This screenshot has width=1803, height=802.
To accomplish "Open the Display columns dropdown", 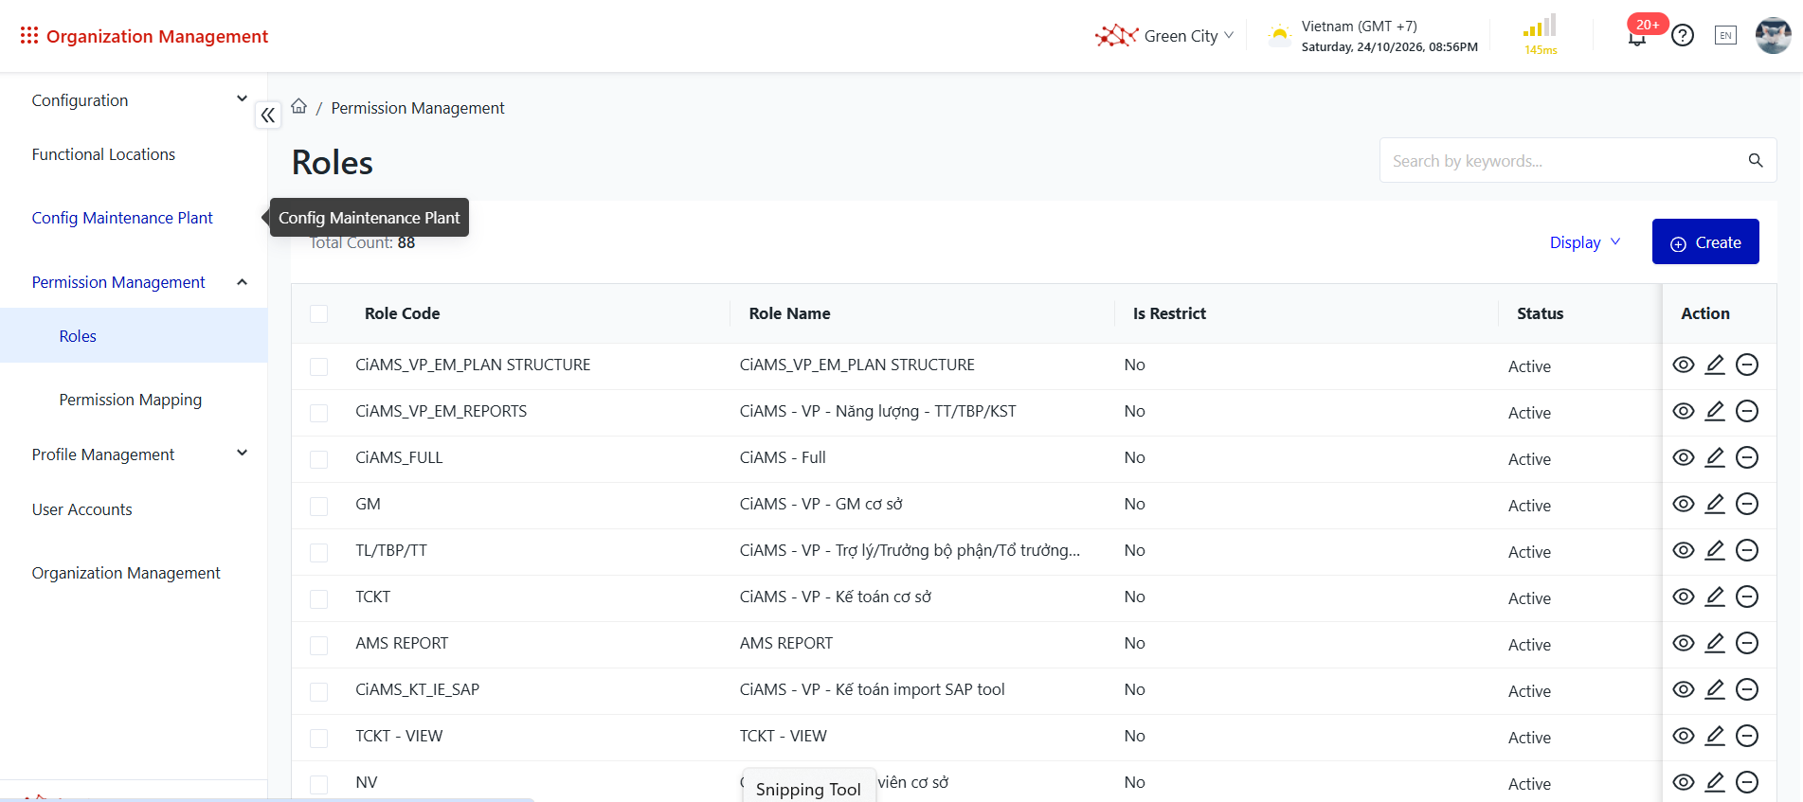I will [1585, 242].
